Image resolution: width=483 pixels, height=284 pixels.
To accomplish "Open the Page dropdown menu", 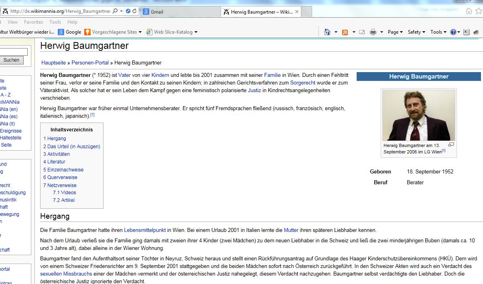I will 395,32.
